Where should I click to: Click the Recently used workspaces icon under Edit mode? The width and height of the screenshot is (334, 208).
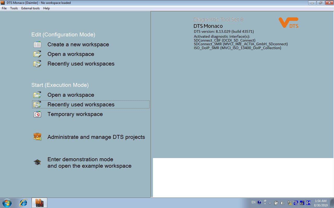click(37, 64)
